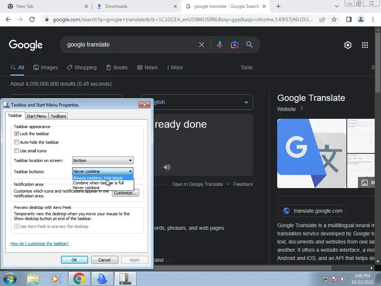This screenshot has width=381, height=286.
Task: Search by image with camera icon
Action: point(234,45)
